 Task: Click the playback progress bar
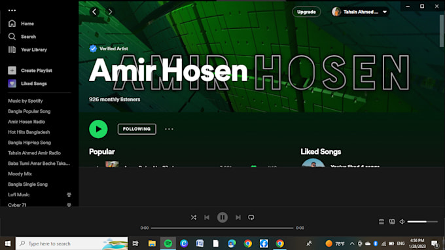tap(222, 228)
